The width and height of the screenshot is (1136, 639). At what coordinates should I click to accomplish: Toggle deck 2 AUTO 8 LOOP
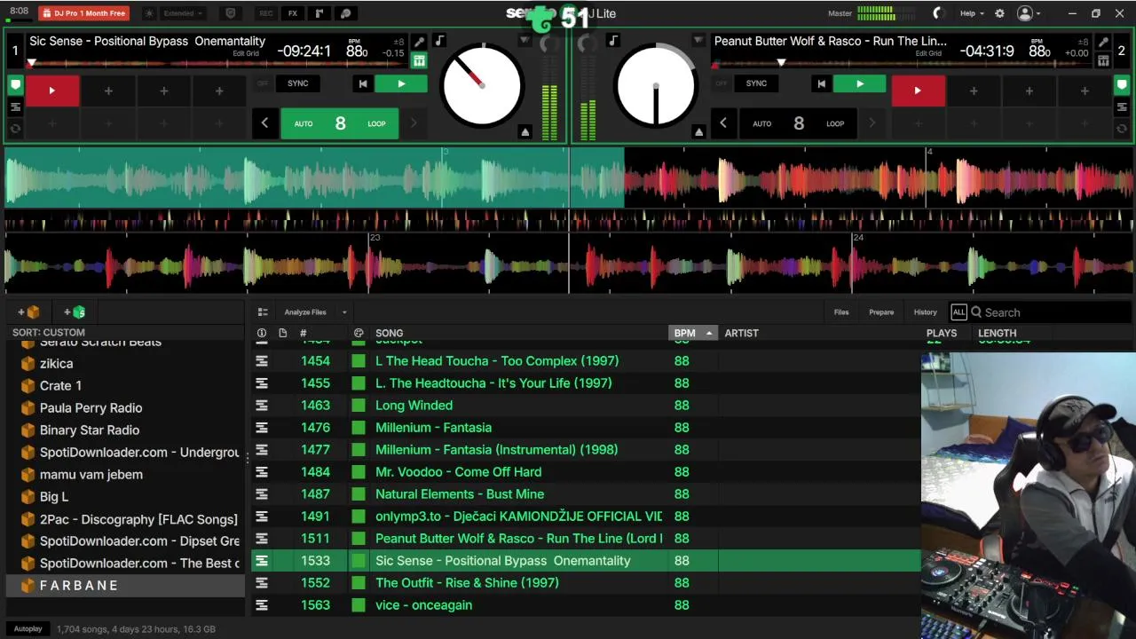[x=798, y=123]
